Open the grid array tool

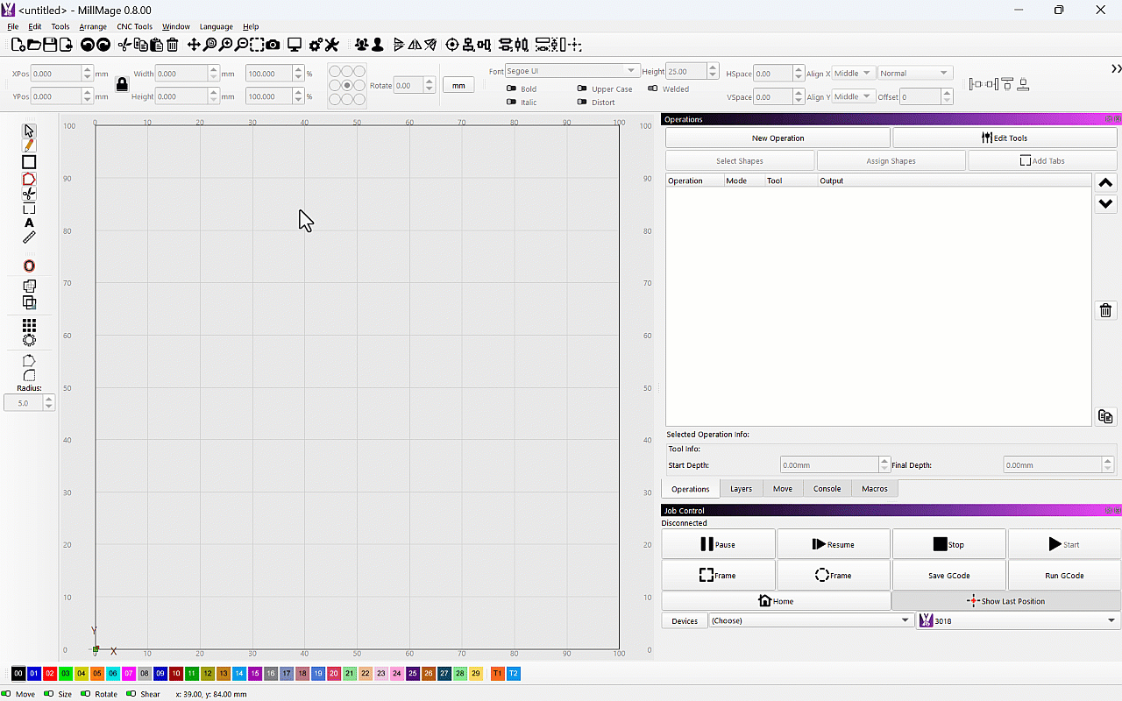29,325
